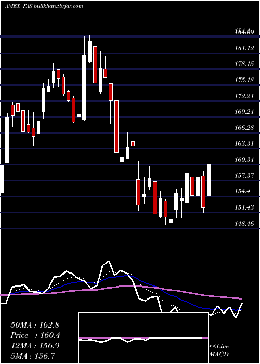Select the 151.43 price axis label
The width and height of the screenshot is (260, 364).
pyautogui.click(x=244, y=207)
